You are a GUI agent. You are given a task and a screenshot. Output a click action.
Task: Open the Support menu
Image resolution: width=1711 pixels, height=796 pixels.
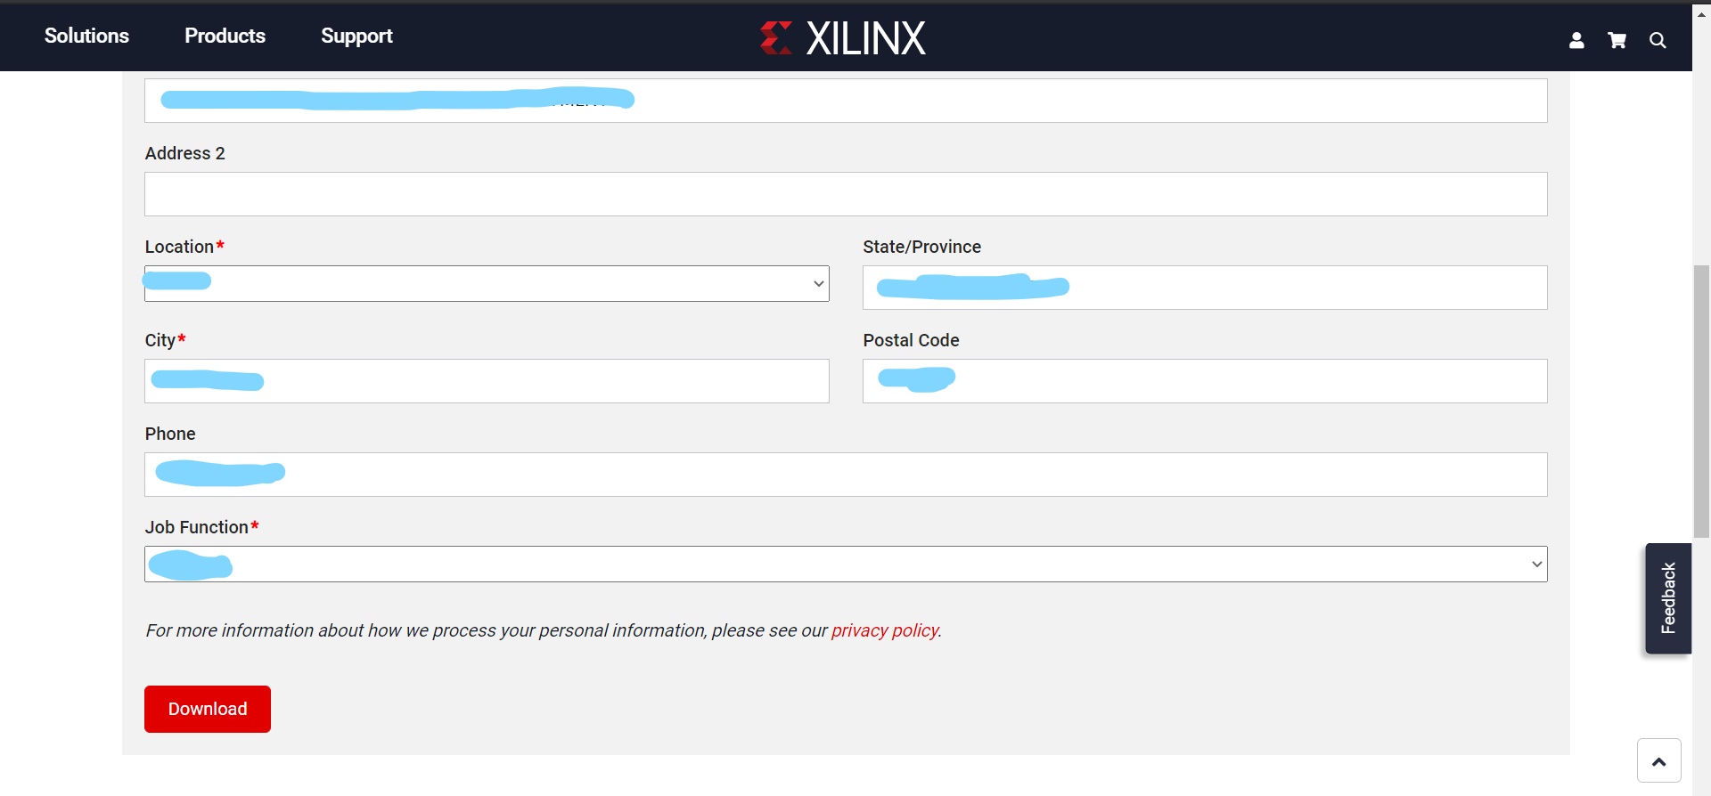click(x=356, y=36)
